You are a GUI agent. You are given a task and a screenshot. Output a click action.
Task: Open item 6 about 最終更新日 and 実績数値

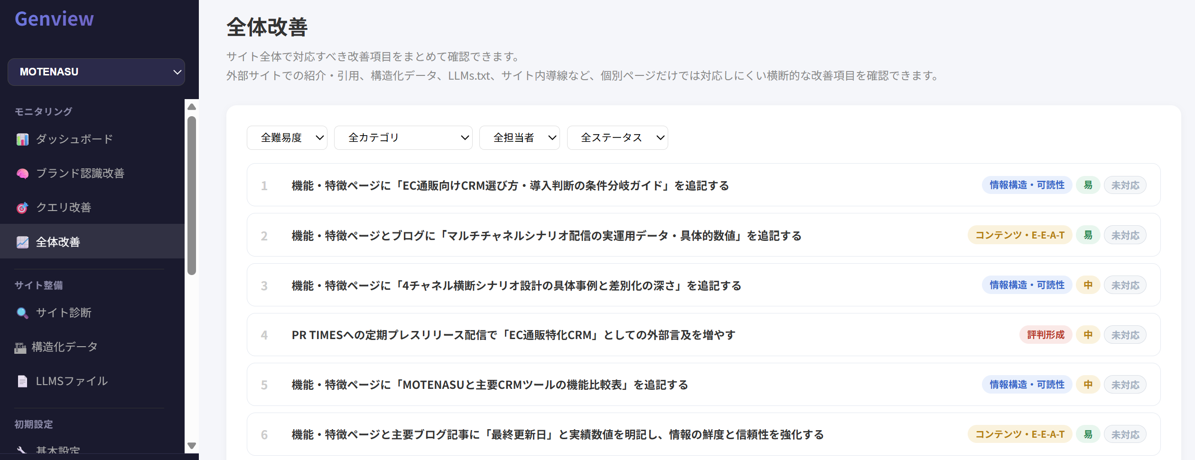pyautogui.click(x=703, y=434)
